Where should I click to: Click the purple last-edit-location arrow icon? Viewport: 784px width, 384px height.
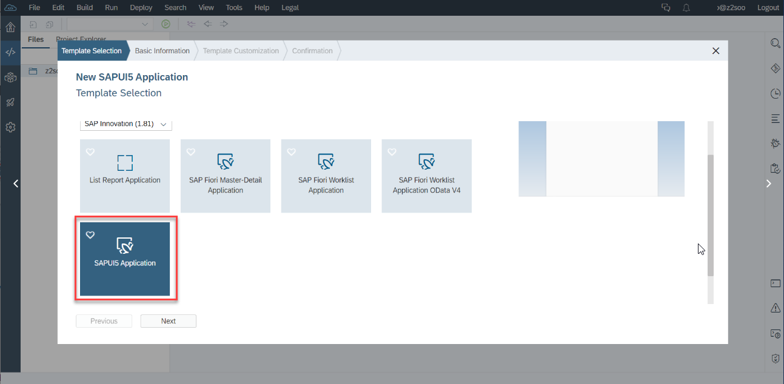191,24
